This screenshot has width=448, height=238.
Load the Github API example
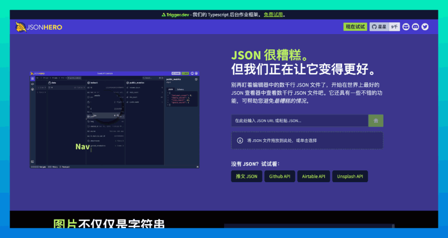[x=279, y=177]
